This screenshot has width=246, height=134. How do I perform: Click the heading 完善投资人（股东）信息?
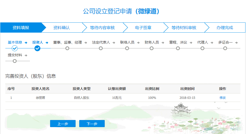pyautogui.click(x=31, y=76)
